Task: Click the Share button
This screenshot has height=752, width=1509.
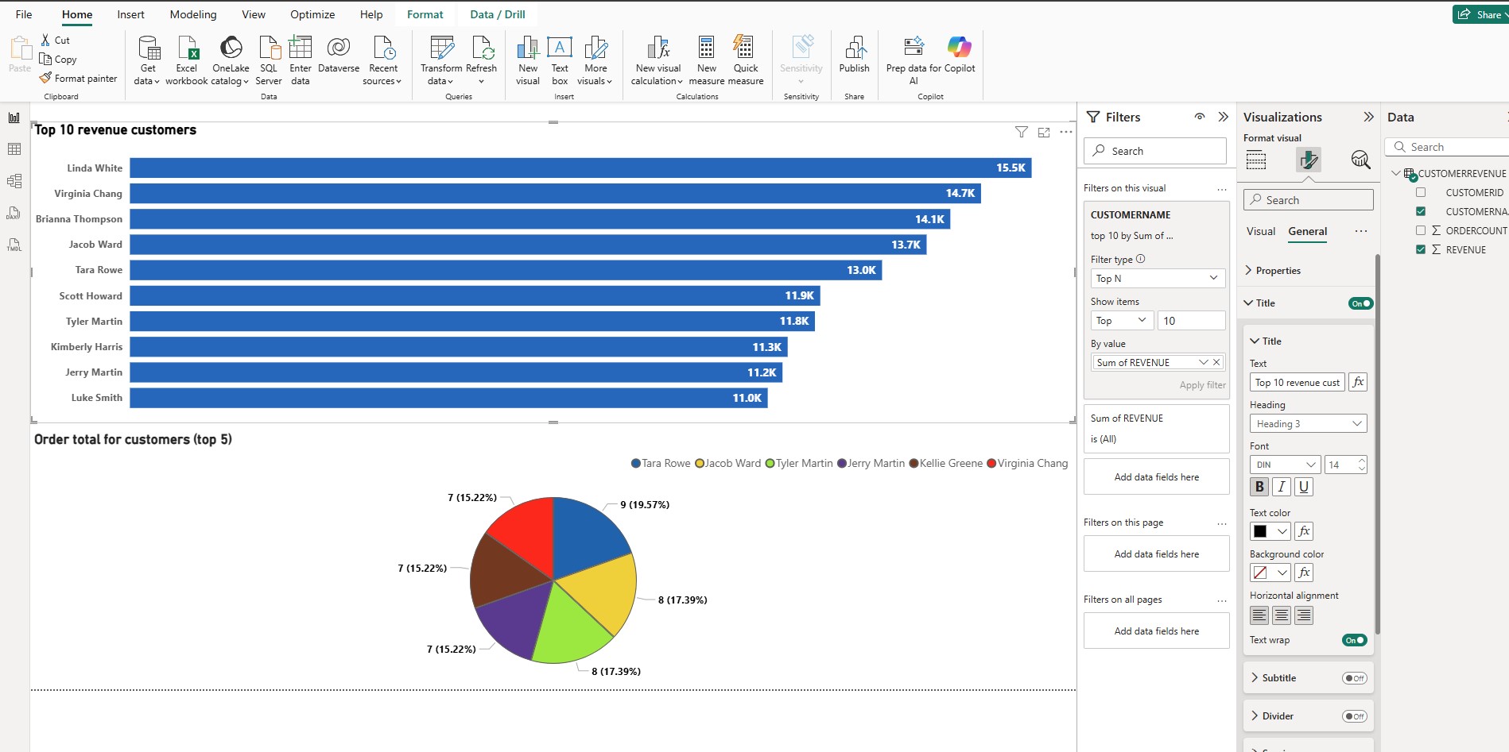Action: [x=1480, y=14]
